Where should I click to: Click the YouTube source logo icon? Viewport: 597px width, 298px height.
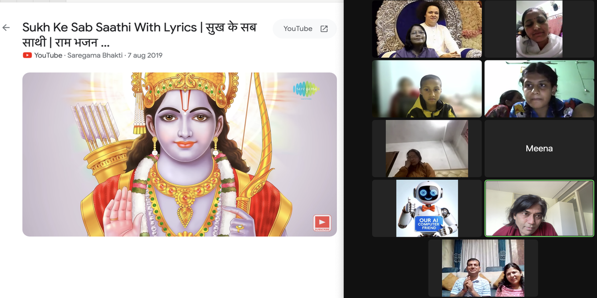(27, 55)
